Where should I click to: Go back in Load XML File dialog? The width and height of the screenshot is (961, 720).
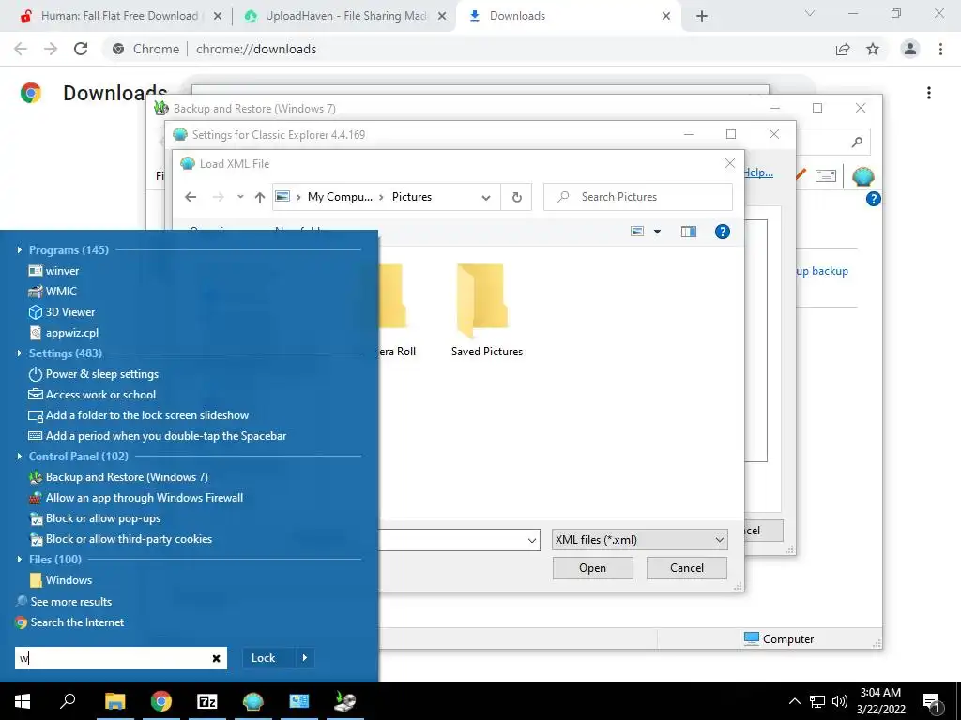click(191, 197)
